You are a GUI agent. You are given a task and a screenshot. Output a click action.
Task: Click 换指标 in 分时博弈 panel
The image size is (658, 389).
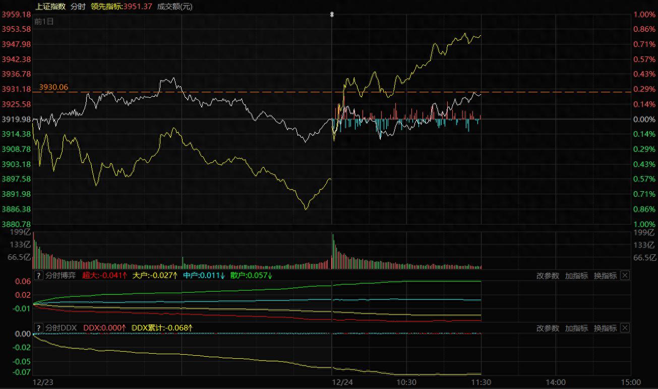coord(605,276)
